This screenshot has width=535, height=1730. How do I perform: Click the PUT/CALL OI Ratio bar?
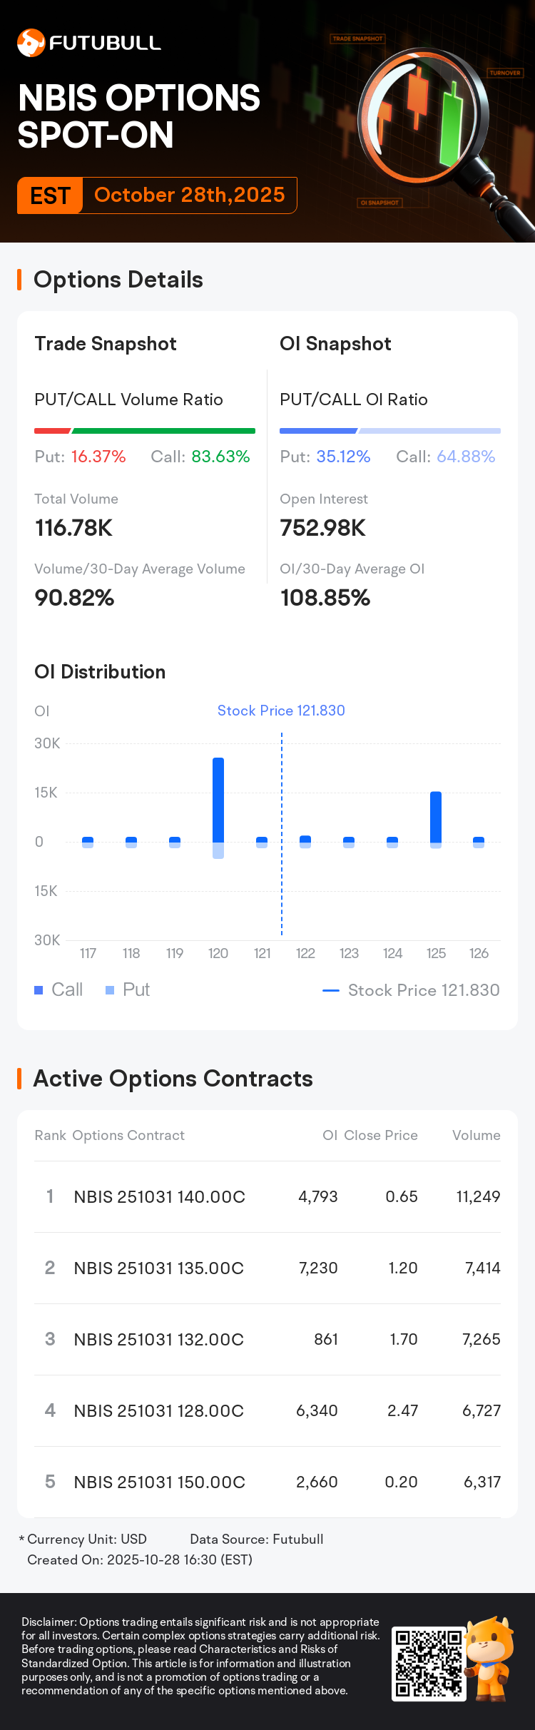click(390, 431)
